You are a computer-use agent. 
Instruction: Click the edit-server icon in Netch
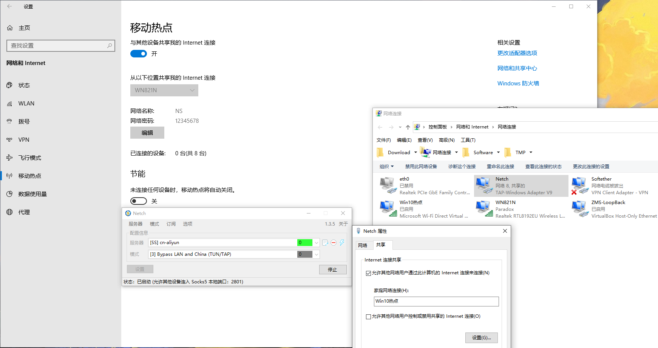click(325, 243)
